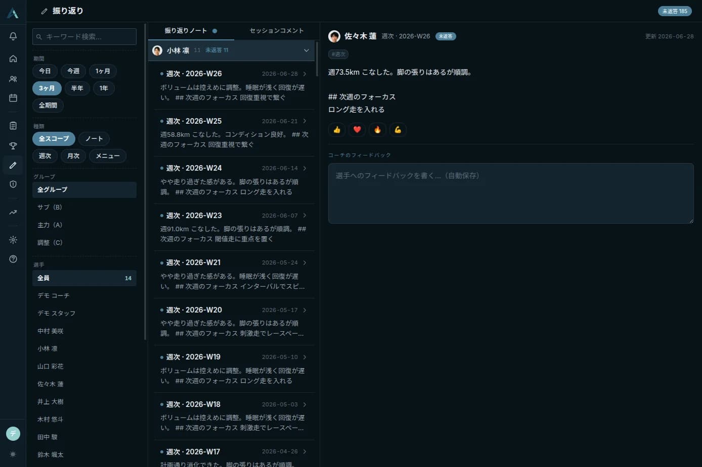
Task: Click the #週次 tag chip
Action: [338, 54]
